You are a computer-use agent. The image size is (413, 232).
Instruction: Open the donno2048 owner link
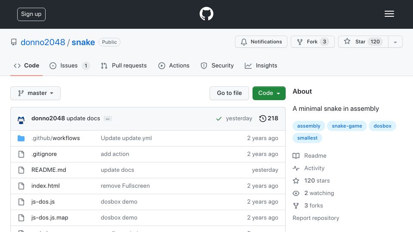coord(43,42)
